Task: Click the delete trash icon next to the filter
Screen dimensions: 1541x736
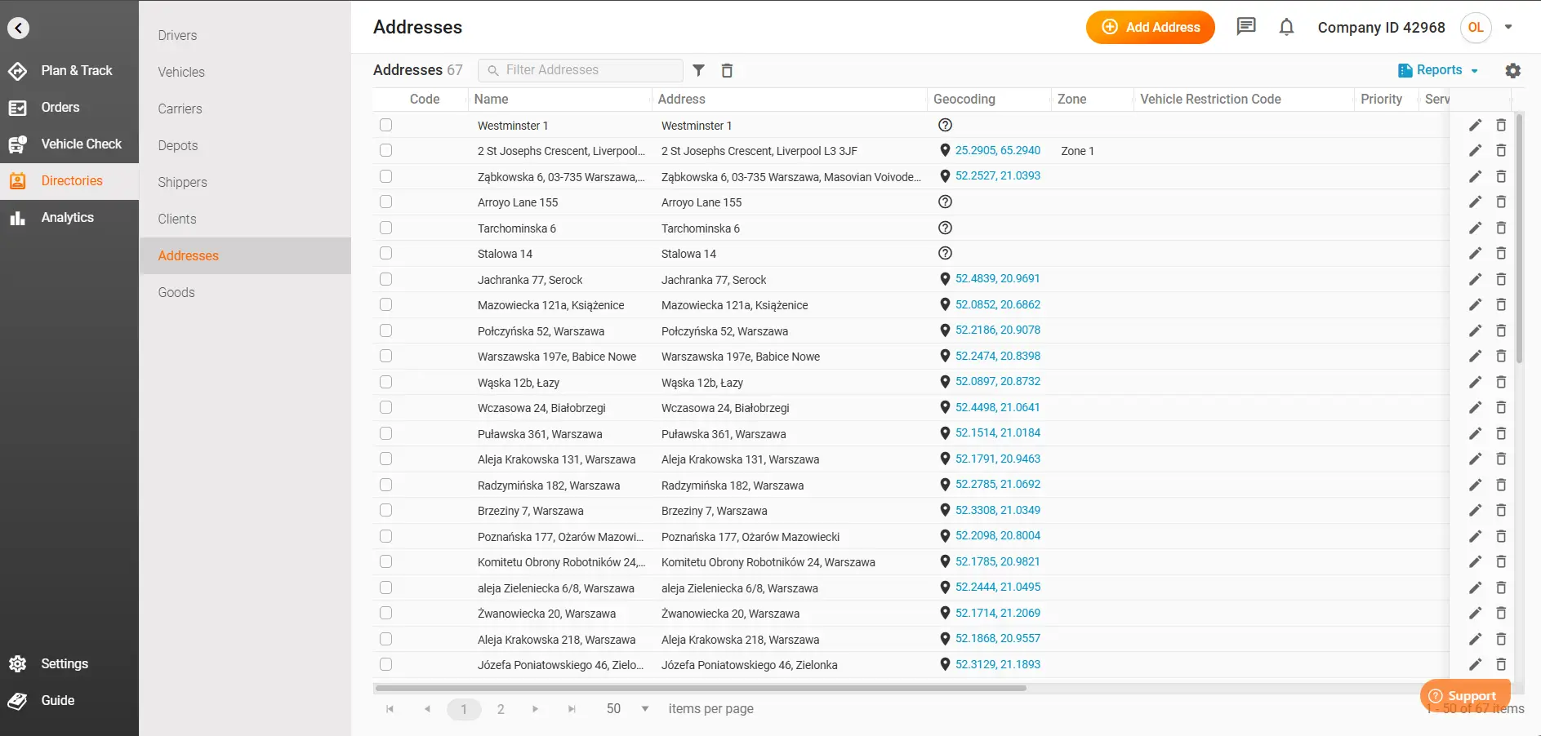Action: point(727,70)
